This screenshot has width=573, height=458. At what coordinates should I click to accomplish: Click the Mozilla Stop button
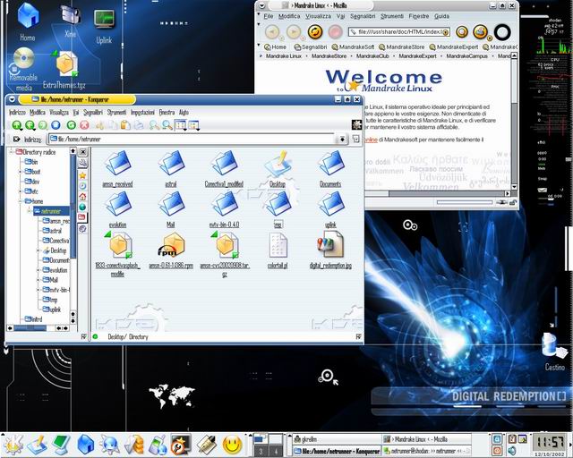pyautogui.click(x=335, y=32)
